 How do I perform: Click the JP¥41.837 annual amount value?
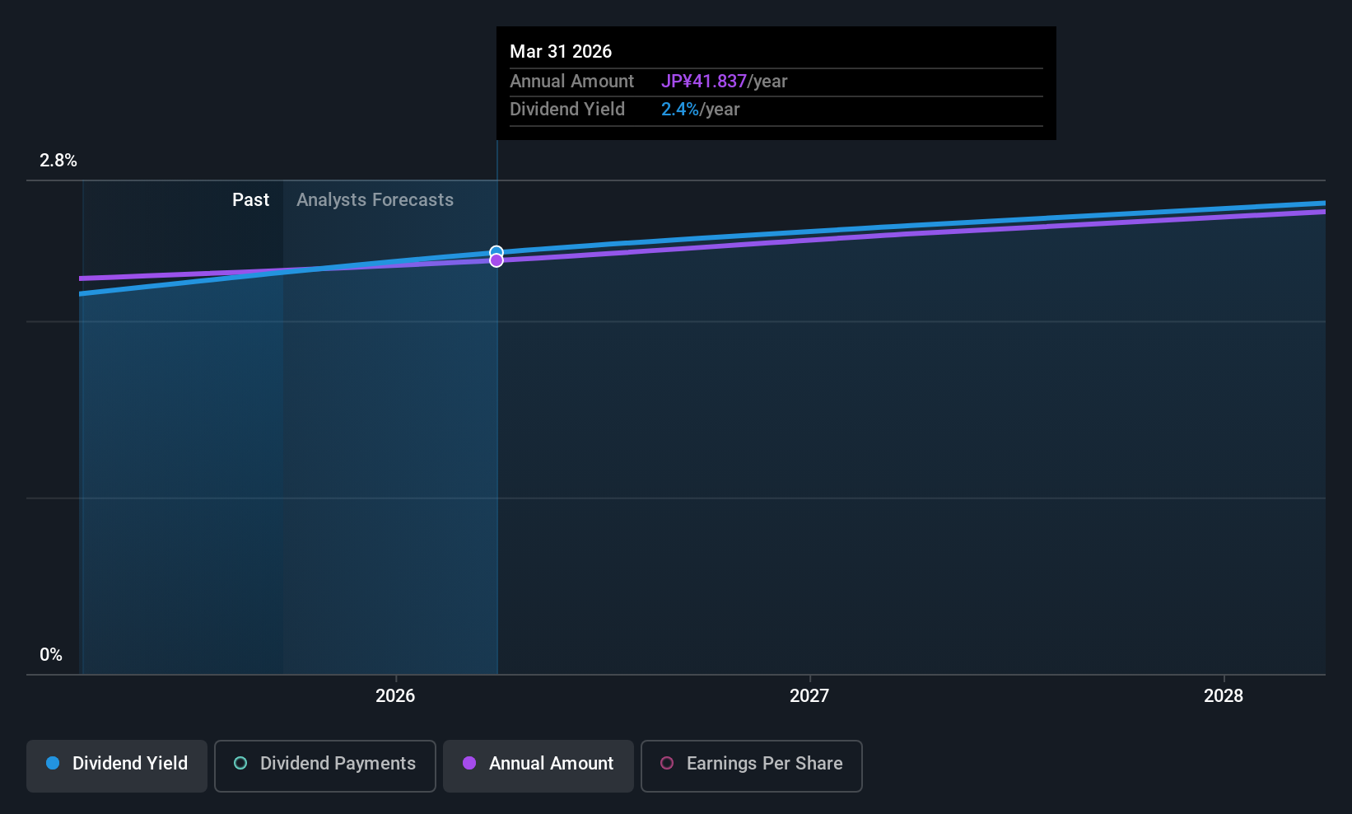[704, 81]
